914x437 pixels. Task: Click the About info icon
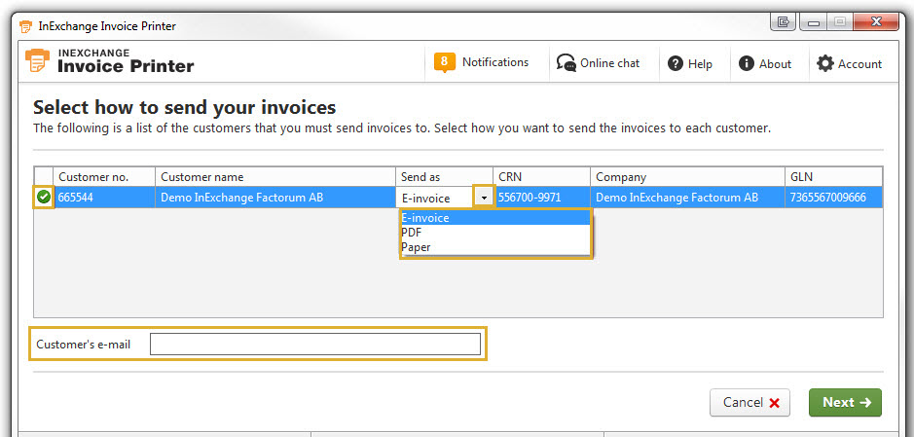tap(747, 63)
